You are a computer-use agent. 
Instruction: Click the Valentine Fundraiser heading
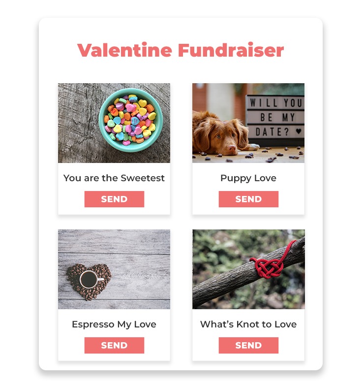(181, 50)
